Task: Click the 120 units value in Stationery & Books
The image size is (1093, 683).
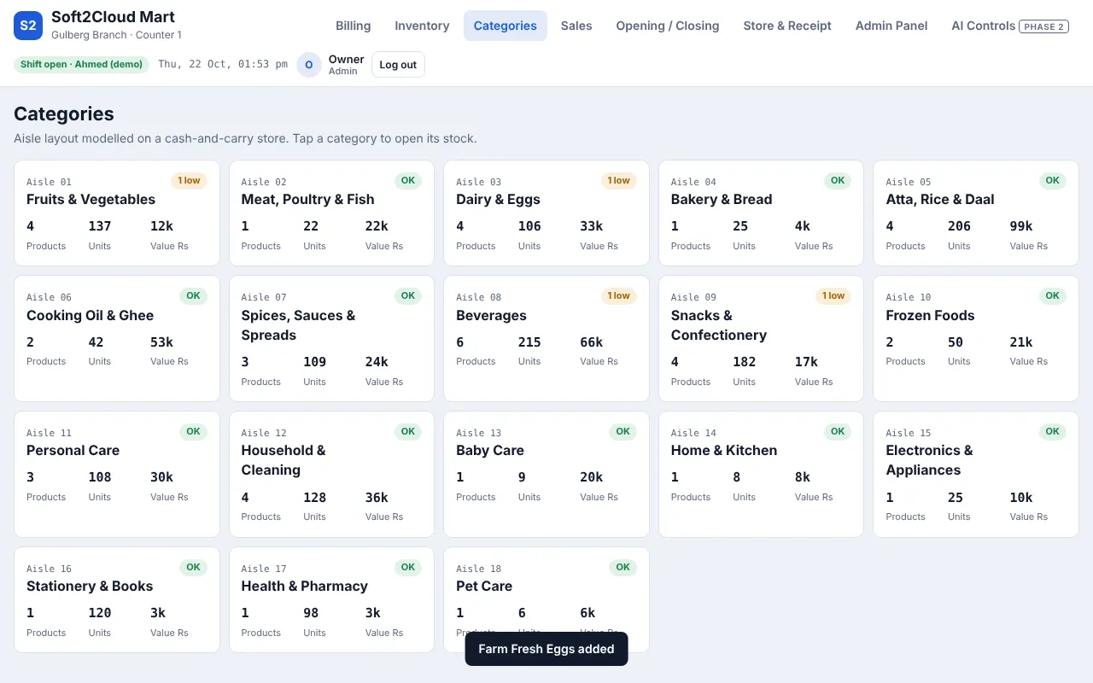Action: point(100,613)
